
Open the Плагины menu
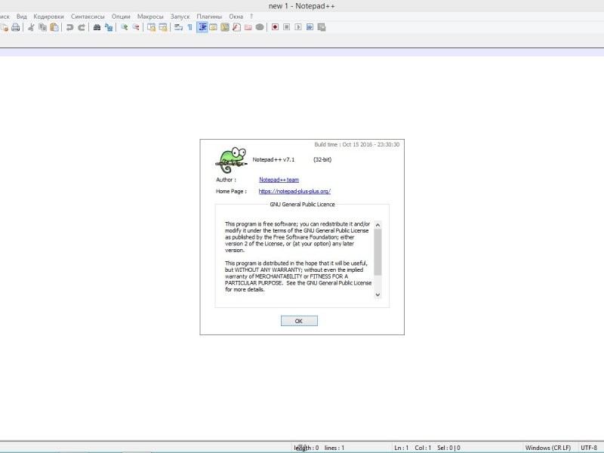tap(209, 17)
